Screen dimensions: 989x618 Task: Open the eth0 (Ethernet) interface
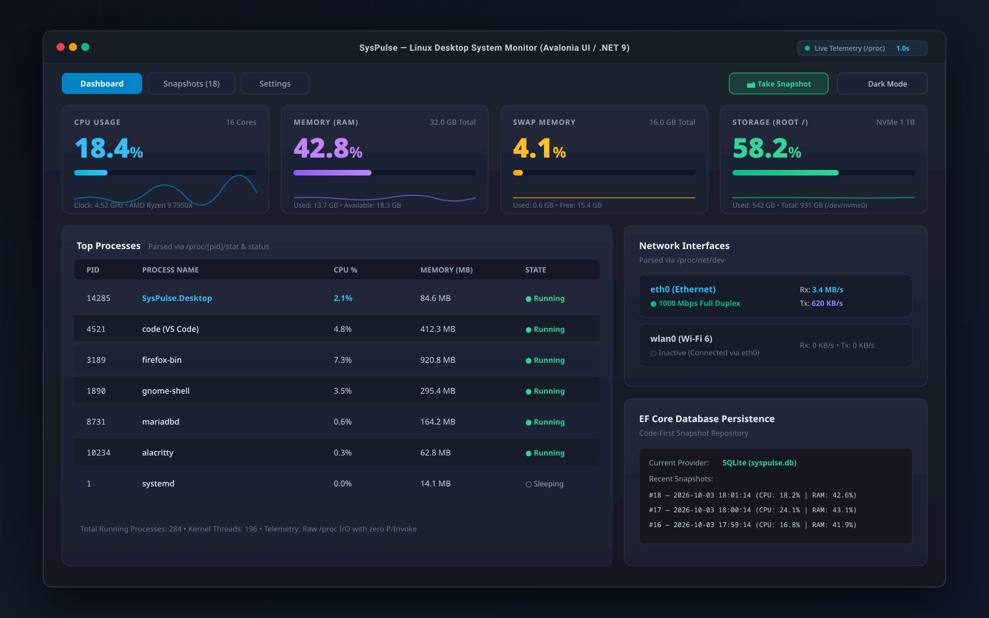coord(776,296)
